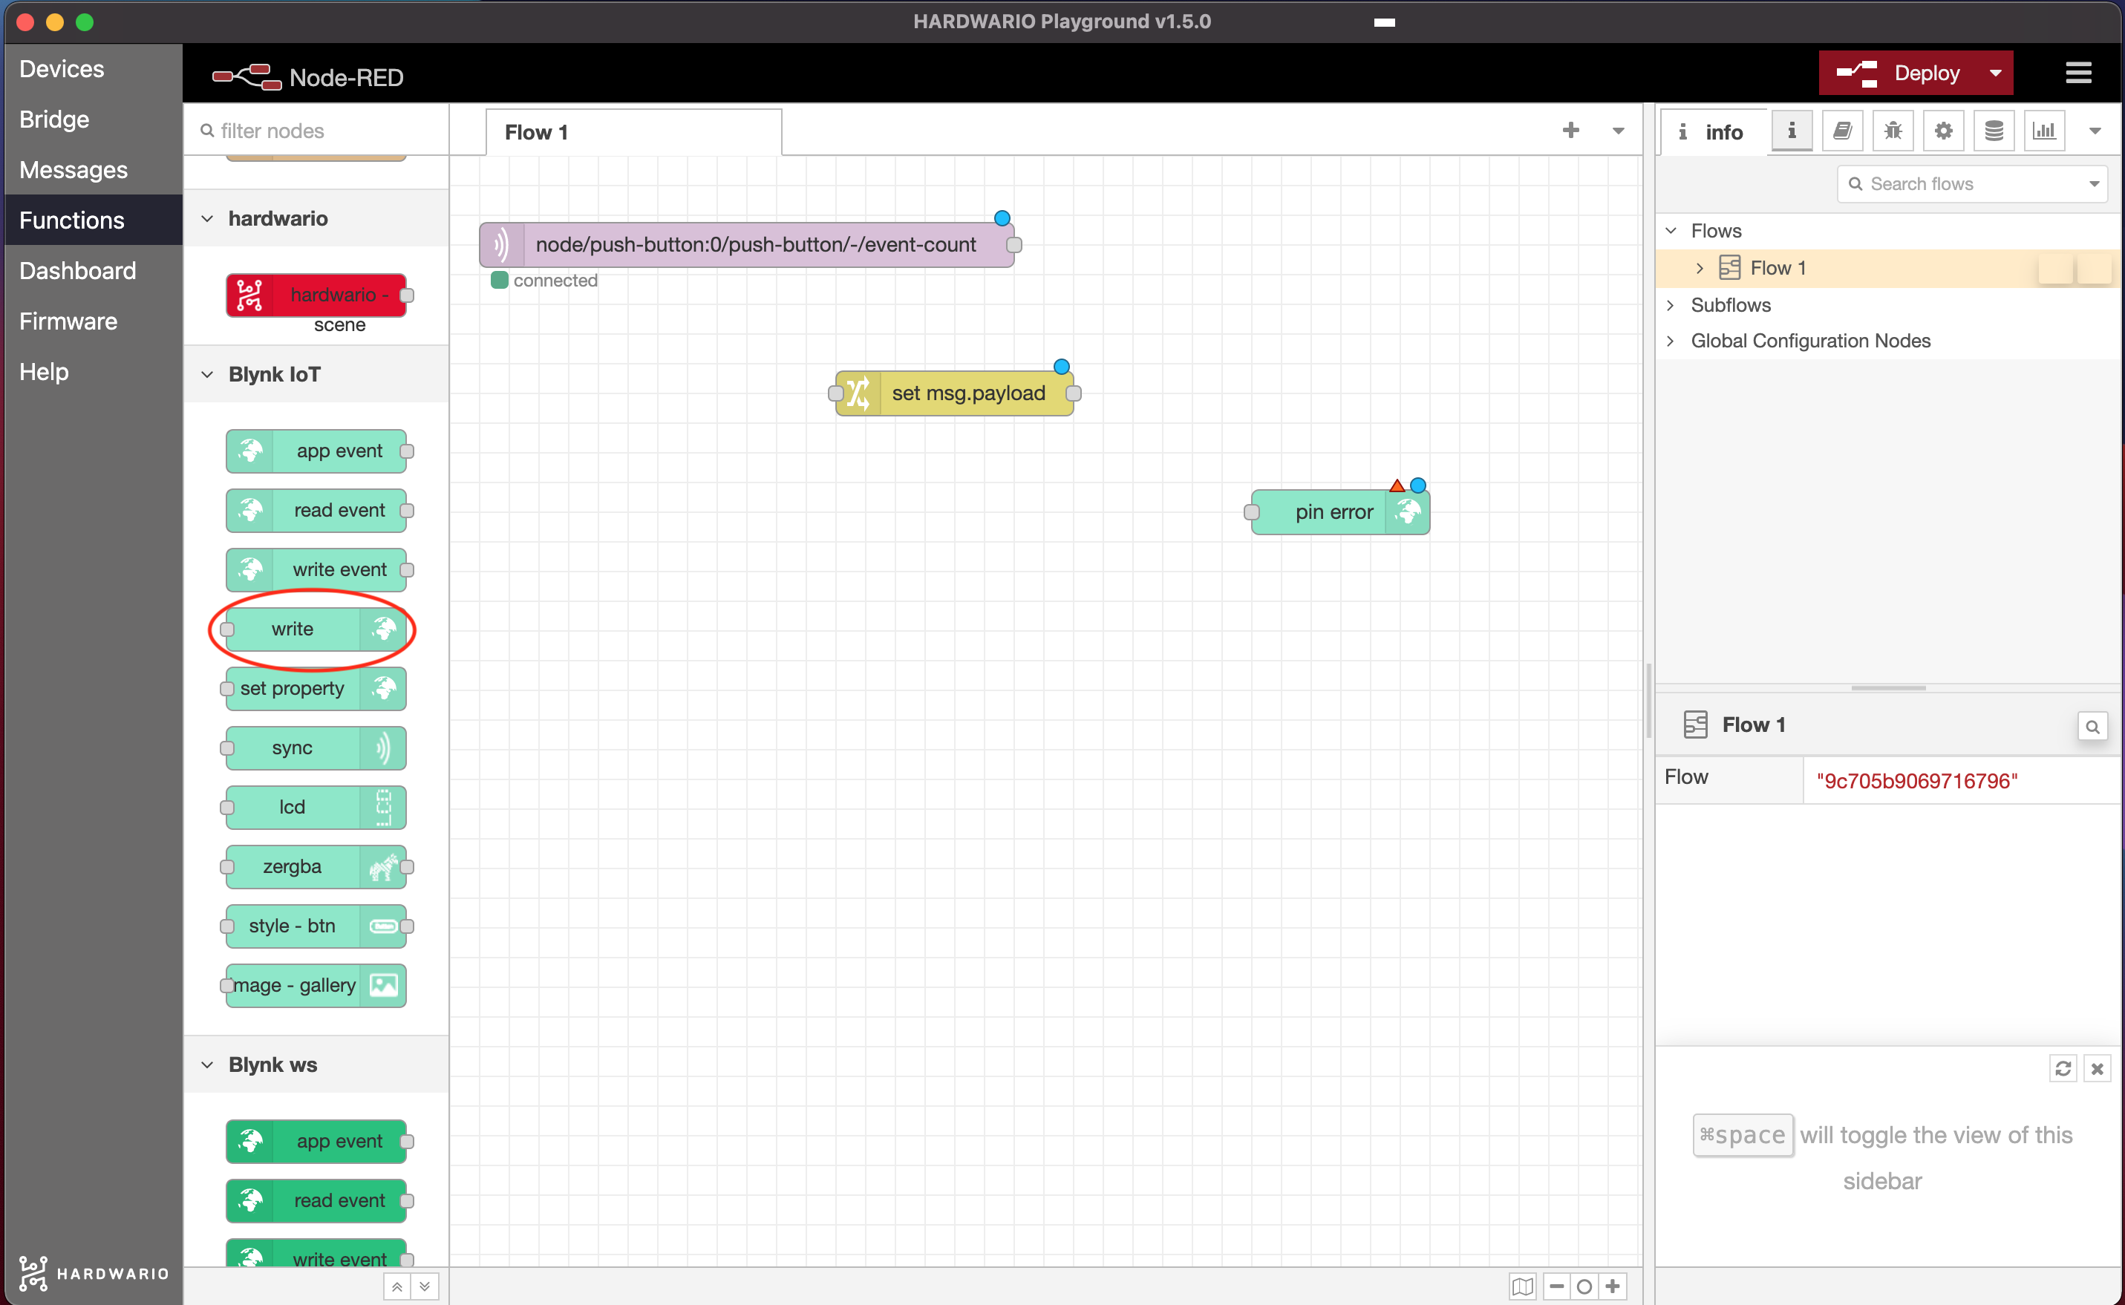Select the Blynk ws read event node

316,1201
